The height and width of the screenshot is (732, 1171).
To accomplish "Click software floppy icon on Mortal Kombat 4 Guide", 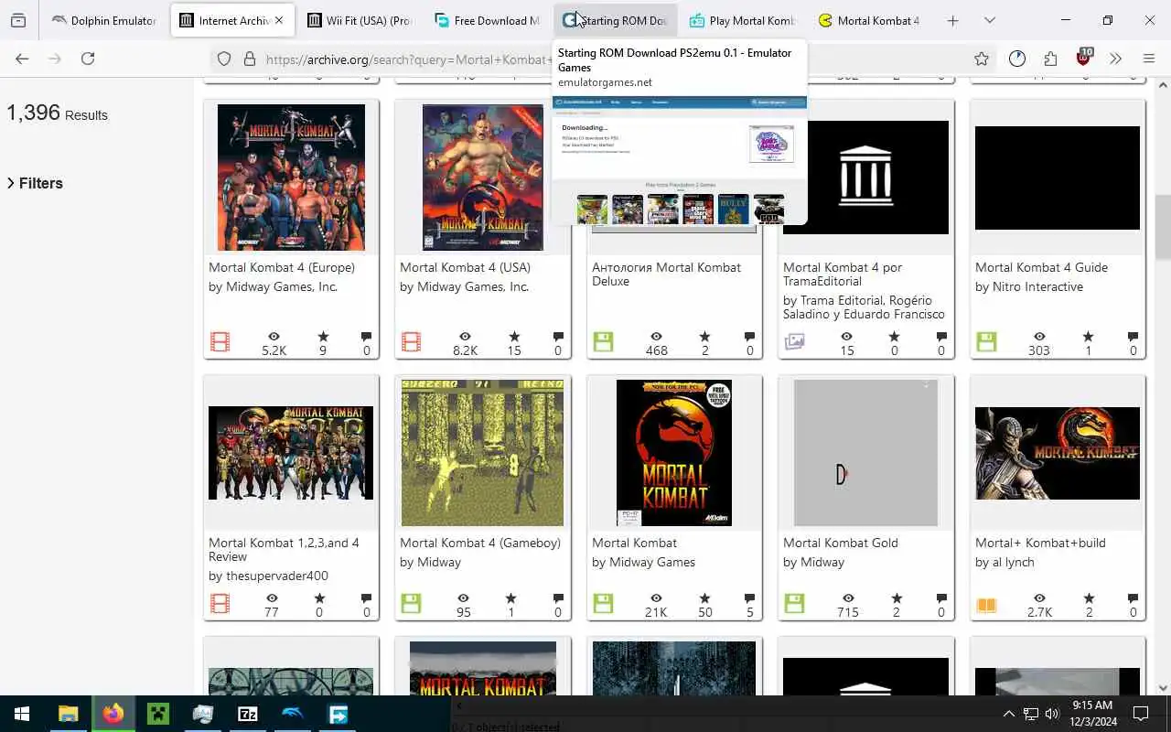I will [985, 342].
